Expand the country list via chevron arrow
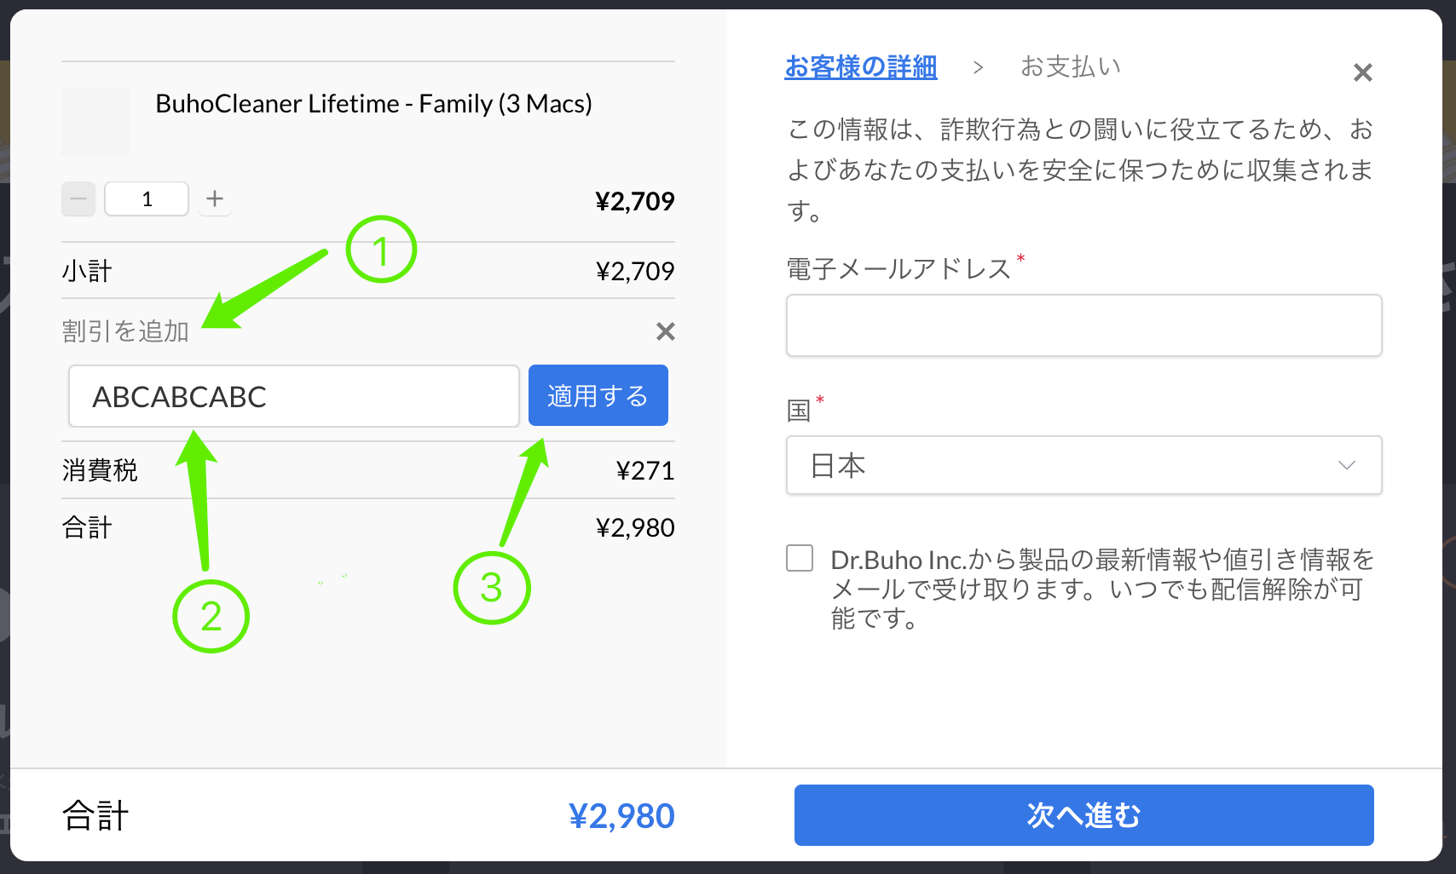The height and width of the screenshot is (874, 1456). point(1347,465)
